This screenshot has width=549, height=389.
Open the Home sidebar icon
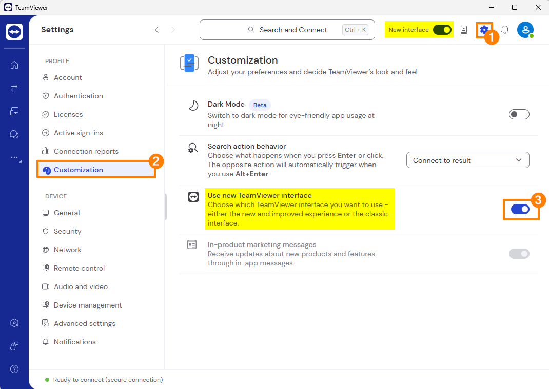pos(14,65)
